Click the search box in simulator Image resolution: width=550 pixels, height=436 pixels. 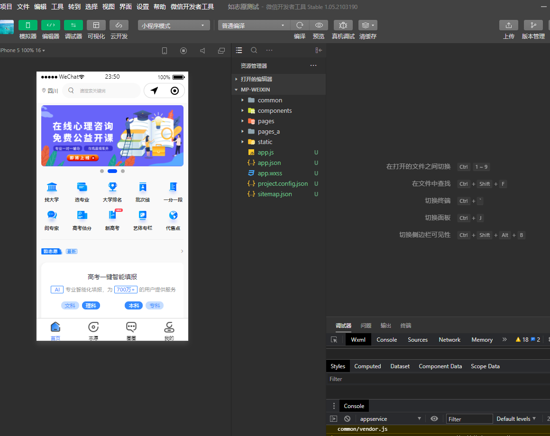click(x=102, y=91)
